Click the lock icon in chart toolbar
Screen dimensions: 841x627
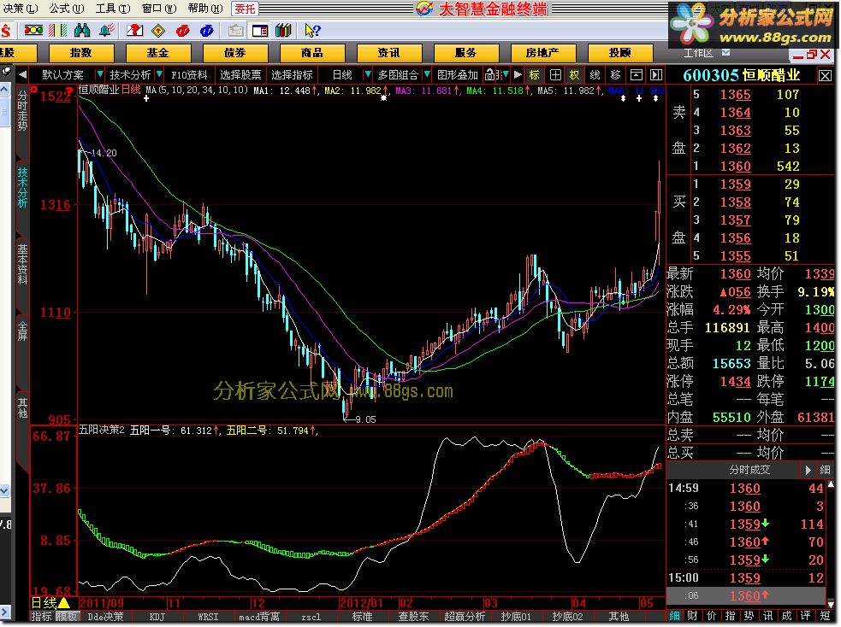point(489,74)
